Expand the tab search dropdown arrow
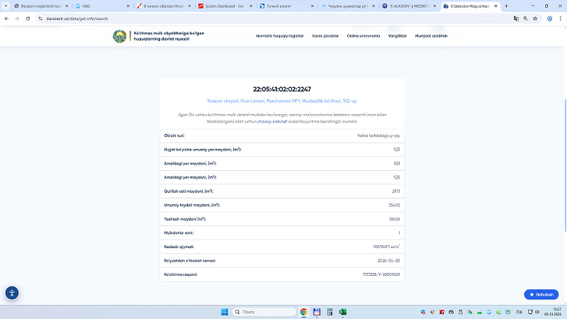 click(x=6, y=6)
